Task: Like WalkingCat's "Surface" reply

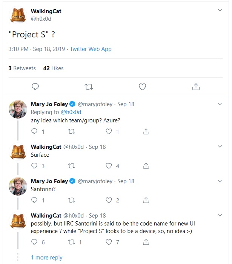Action: click(x=109, y=165)
